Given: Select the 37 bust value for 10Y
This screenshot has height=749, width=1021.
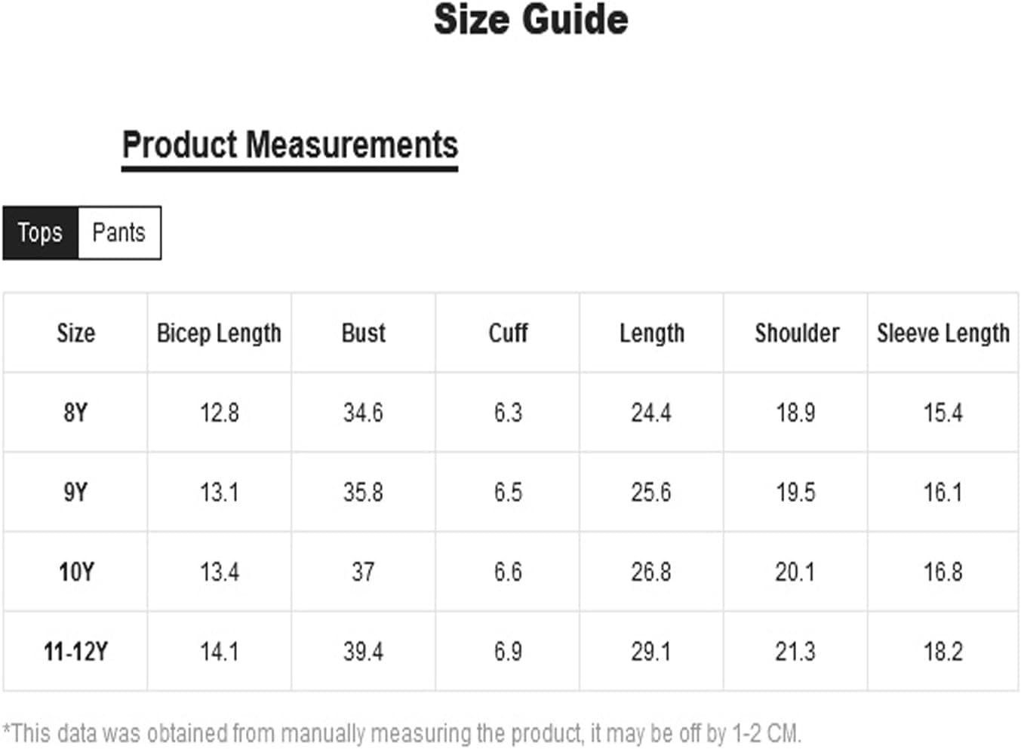Looking at the screenshot, I should coord(363,572).
